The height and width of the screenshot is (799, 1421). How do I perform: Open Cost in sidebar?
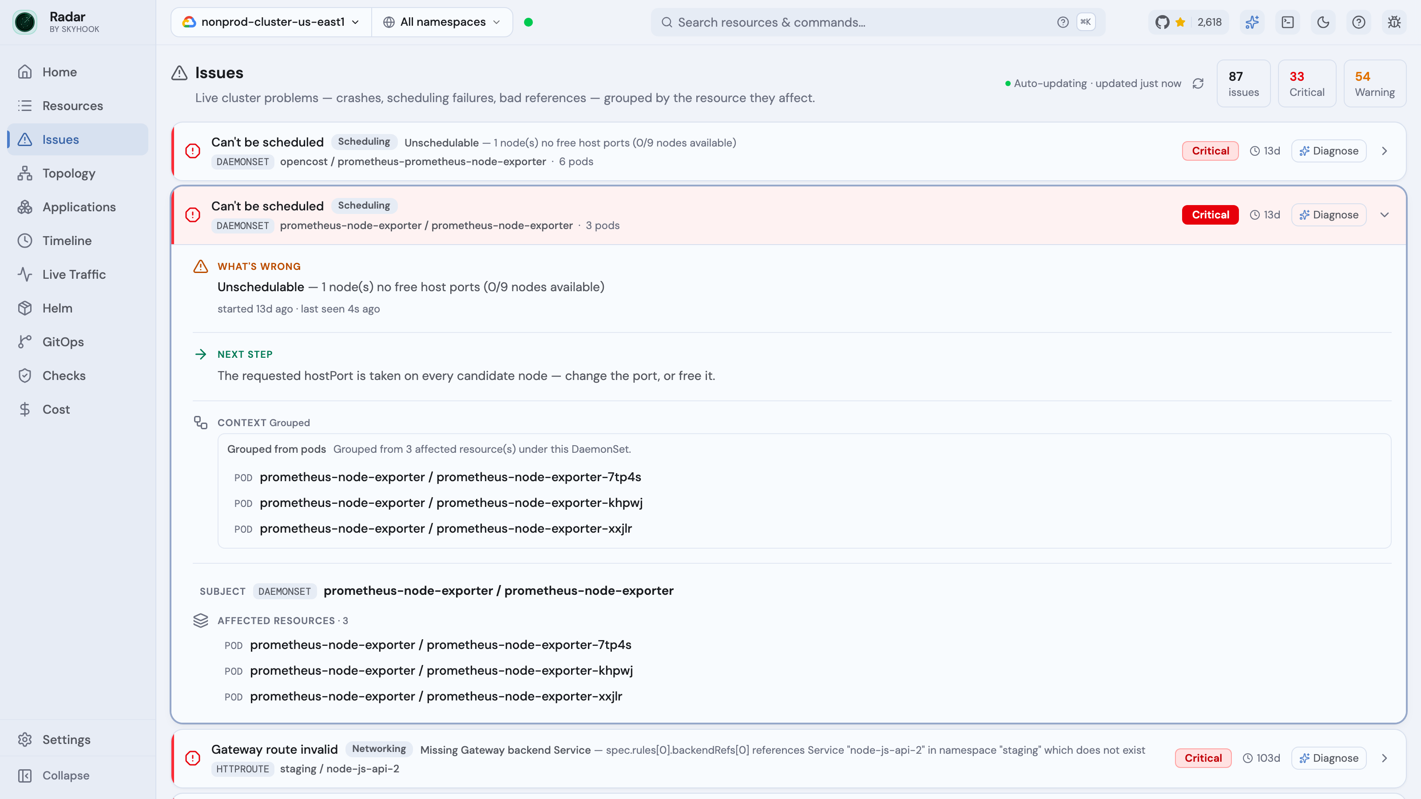tap(78, 409)
